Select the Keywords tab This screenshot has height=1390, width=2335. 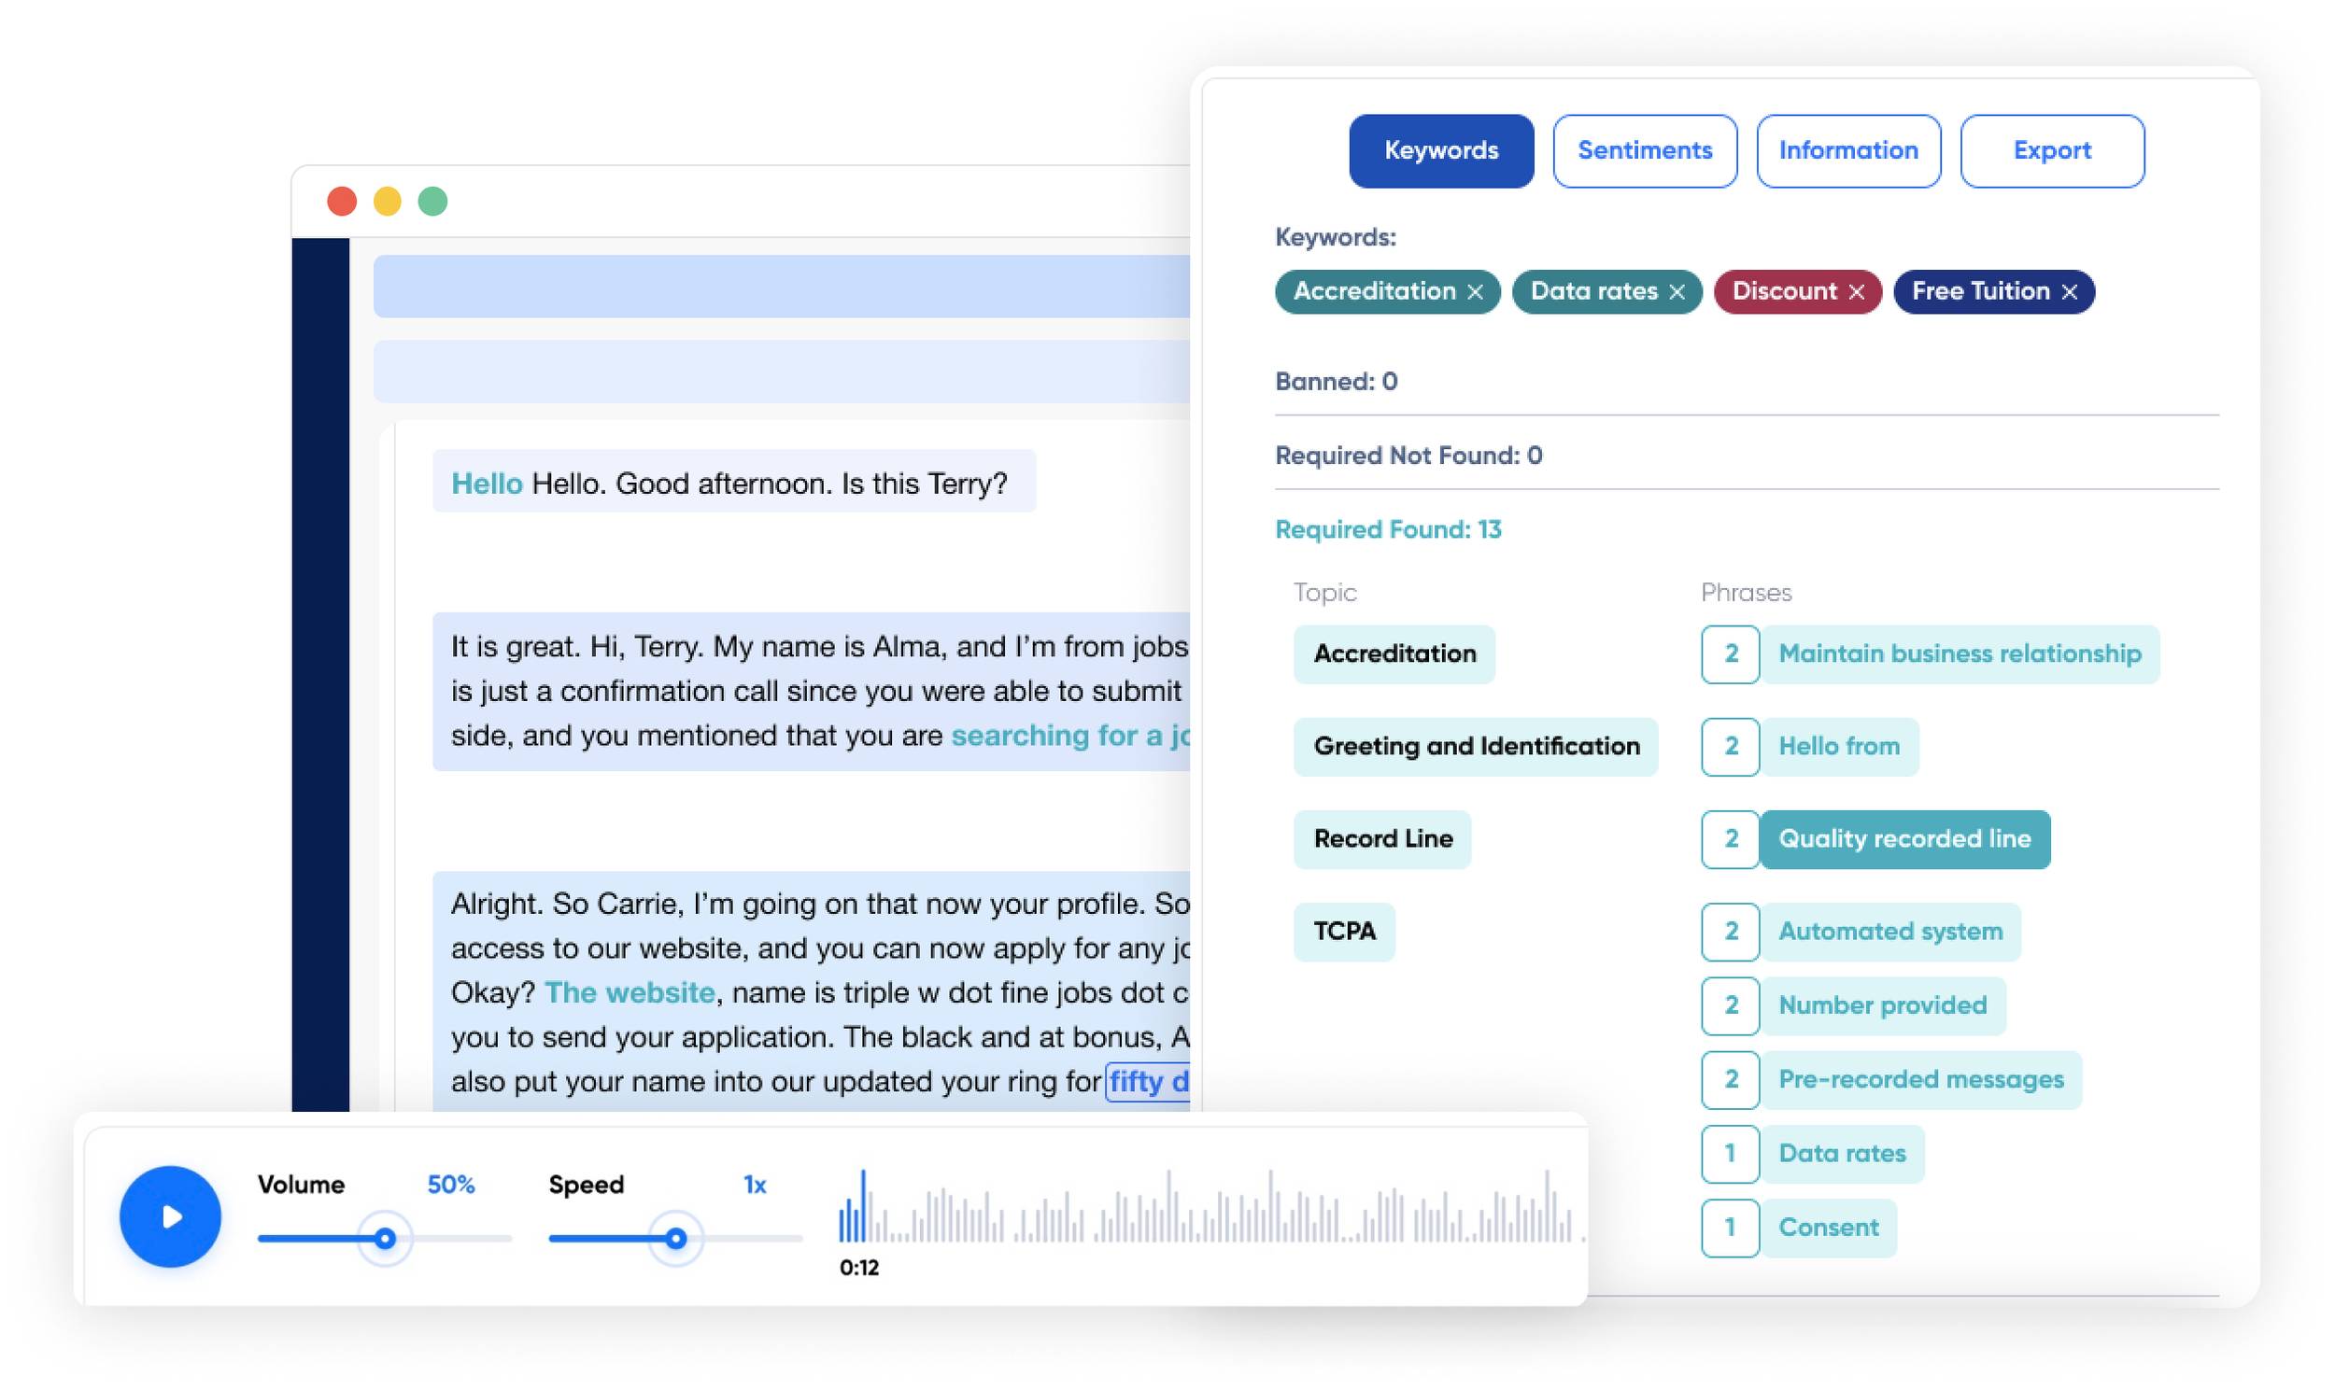[1441, 151]
